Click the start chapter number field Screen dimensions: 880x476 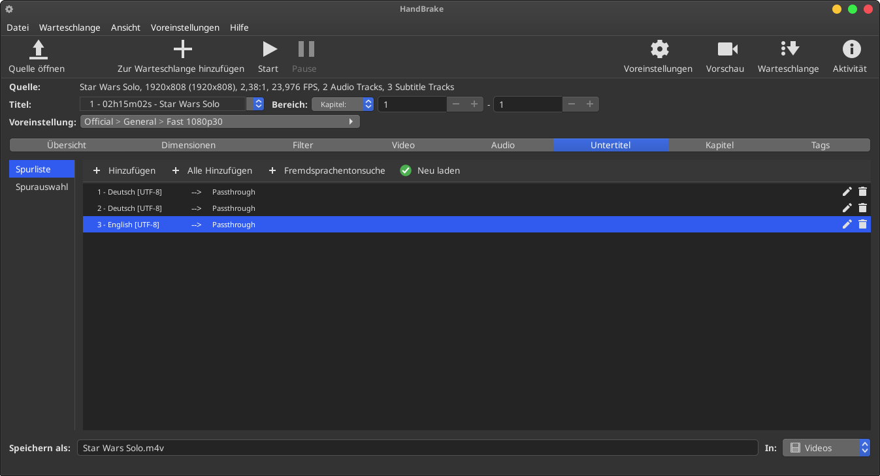(412, 104)
